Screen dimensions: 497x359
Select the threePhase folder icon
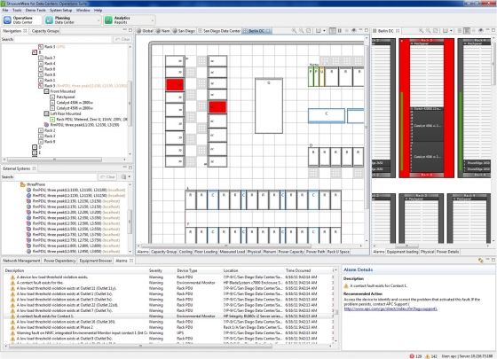pos(23,184)
